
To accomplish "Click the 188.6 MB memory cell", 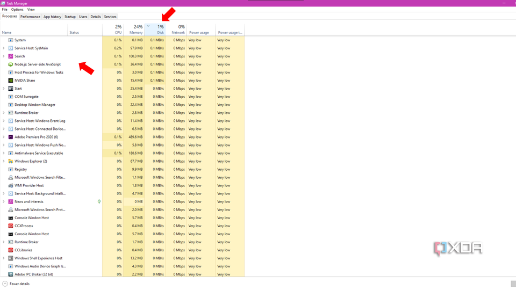I will pos(134,153).
